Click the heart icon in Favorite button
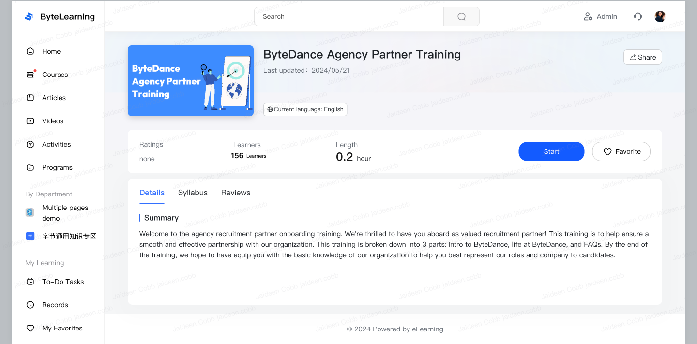697x344 pixels. coord(607,151)
